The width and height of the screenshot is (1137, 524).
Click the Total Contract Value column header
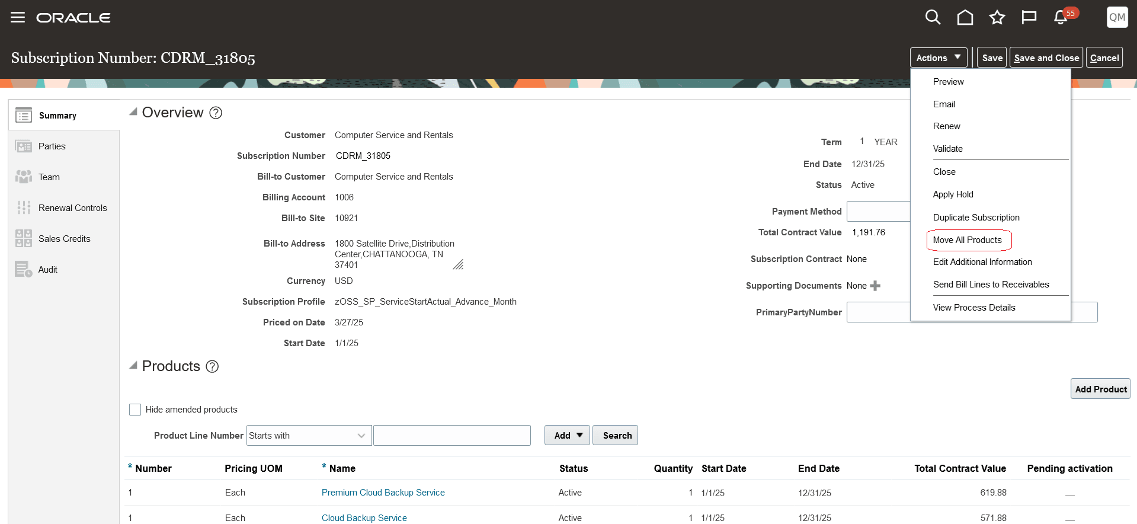960,468
